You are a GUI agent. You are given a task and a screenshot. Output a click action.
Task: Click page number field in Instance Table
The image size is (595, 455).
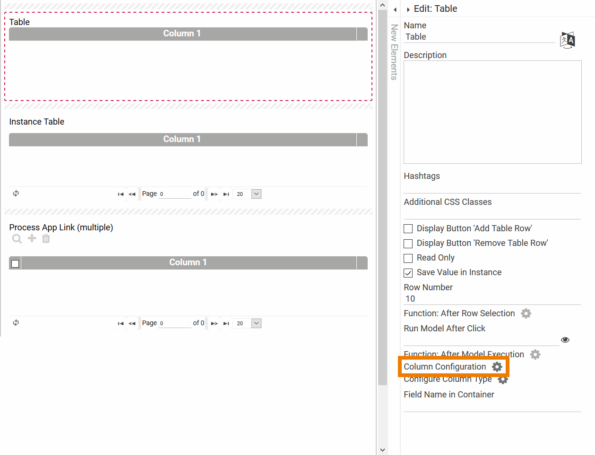tap(175, 194)
